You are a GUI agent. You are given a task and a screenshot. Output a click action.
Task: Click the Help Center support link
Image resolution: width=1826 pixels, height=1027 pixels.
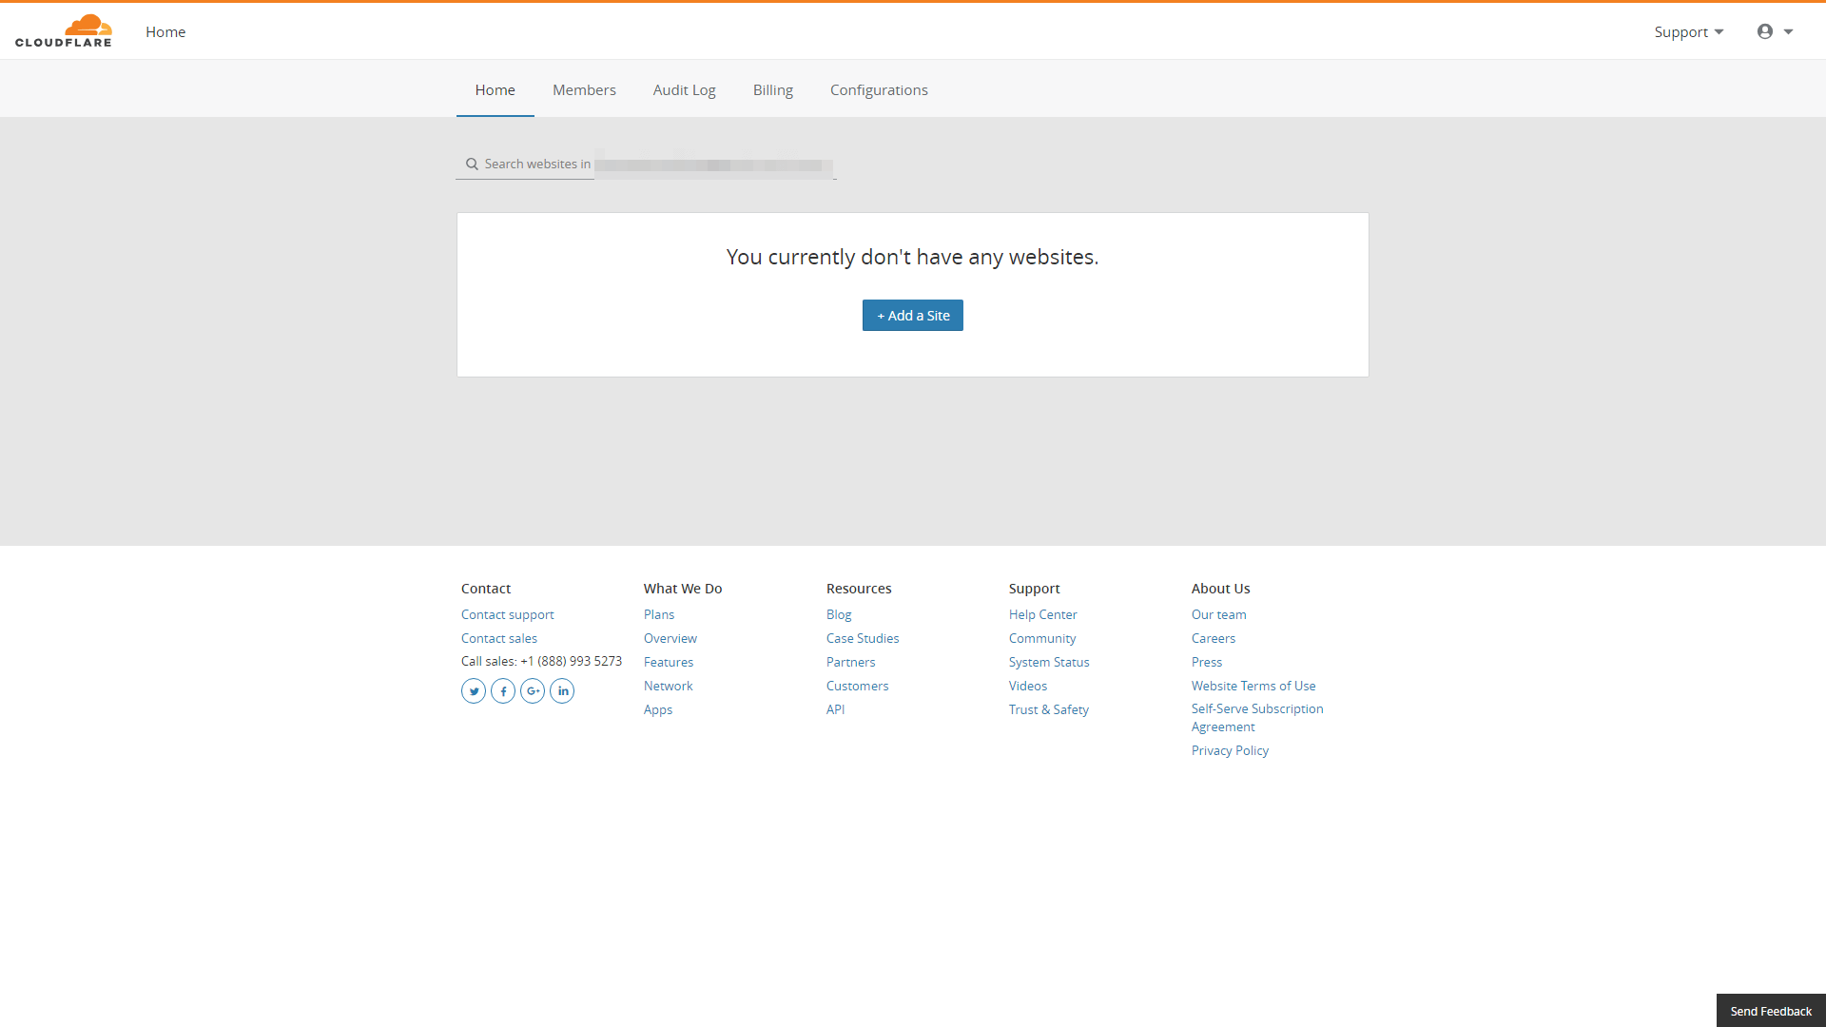click(1041, 614)
